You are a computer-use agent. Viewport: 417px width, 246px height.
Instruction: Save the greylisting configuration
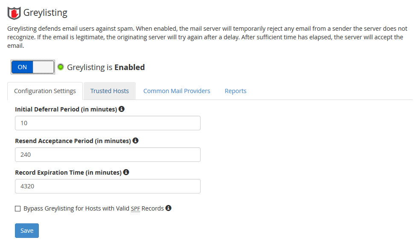(x=27, y=231)
